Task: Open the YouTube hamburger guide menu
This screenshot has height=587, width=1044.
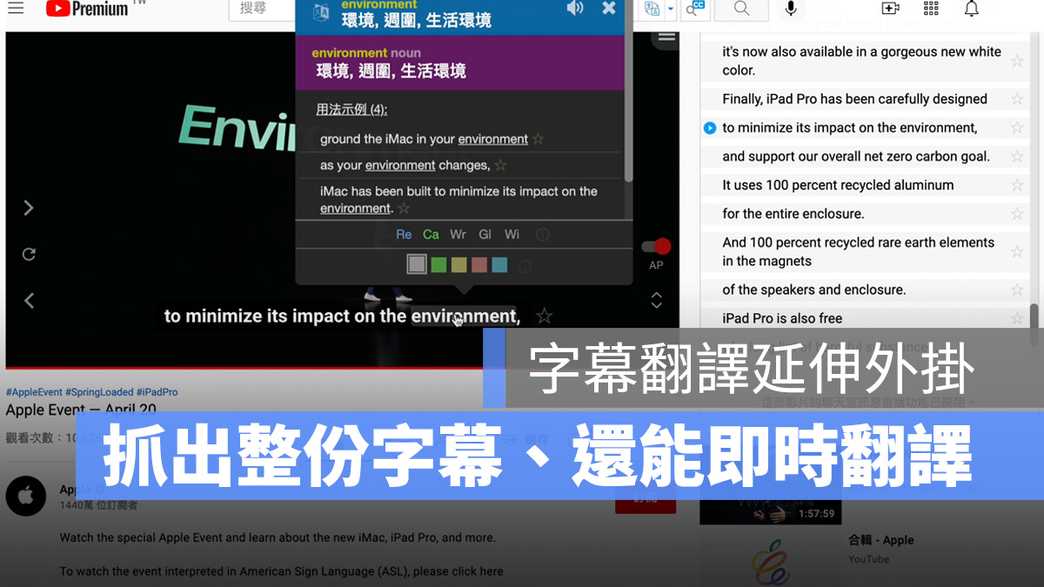Action: [x=16, y=9]
